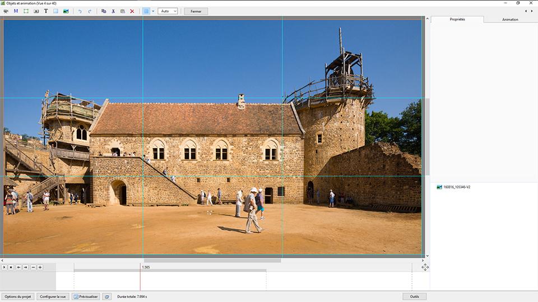Stop timeline playback
This screenshot has height=302, width=538.
tap(11, 267)
